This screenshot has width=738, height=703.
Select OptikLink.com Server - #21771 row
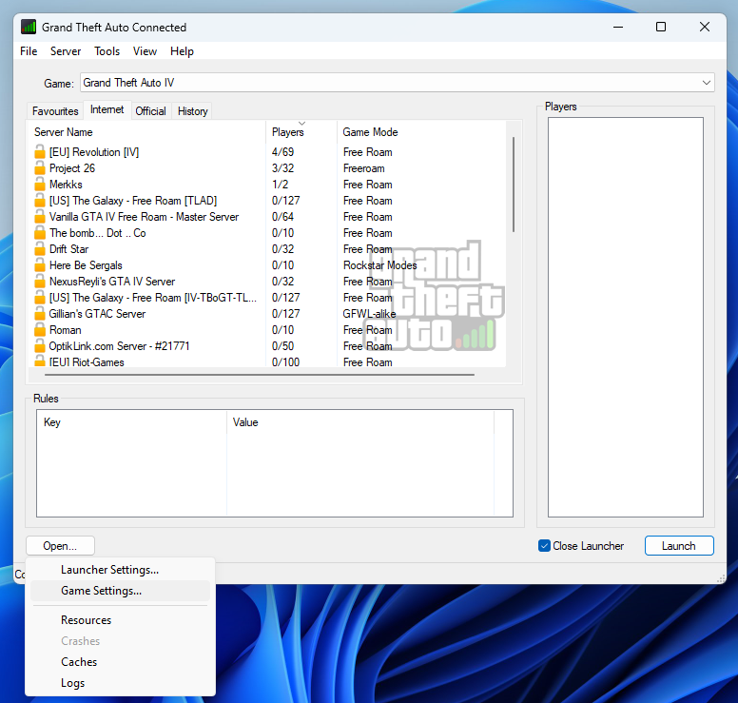tap(267, 345)
